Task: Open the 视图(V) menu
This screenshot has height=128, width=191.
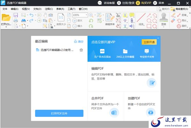Action: tap(26, 9)
